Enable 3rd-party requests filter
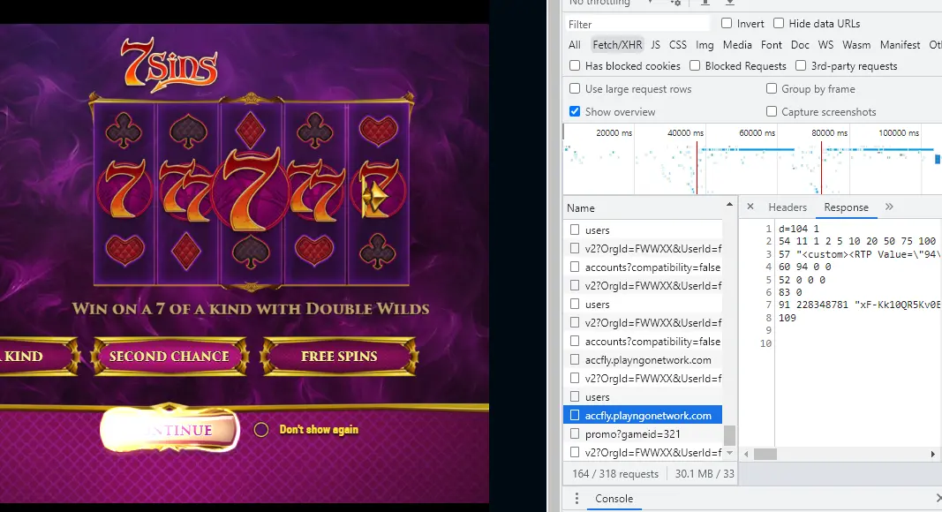The image size is (942, 512). [x=801, y=65]
